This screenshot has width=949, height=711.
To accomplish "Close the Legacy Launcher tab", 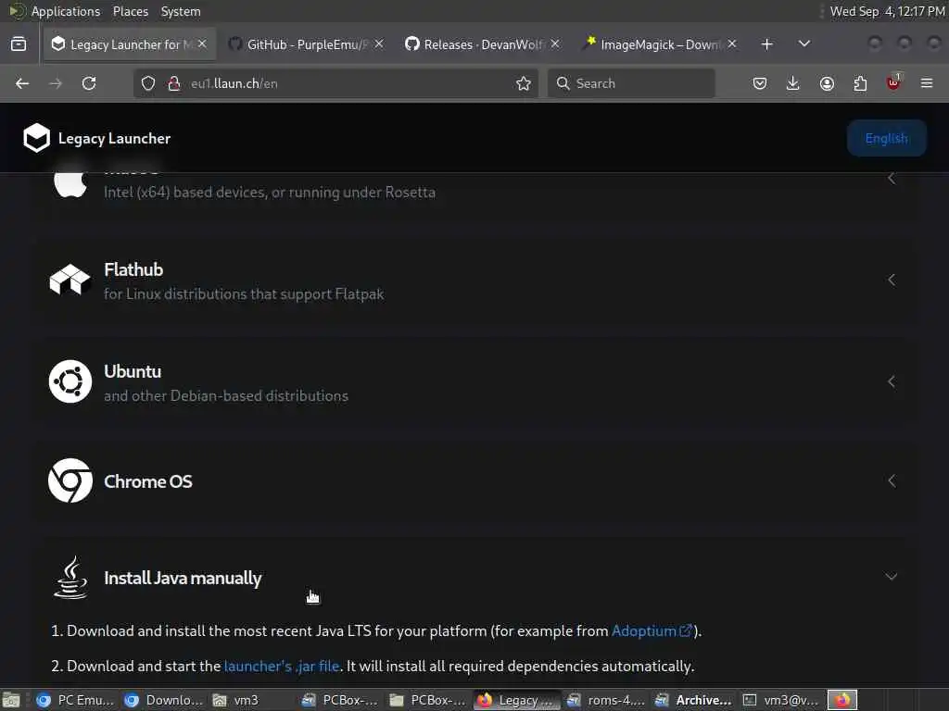I will coord(202,44).
